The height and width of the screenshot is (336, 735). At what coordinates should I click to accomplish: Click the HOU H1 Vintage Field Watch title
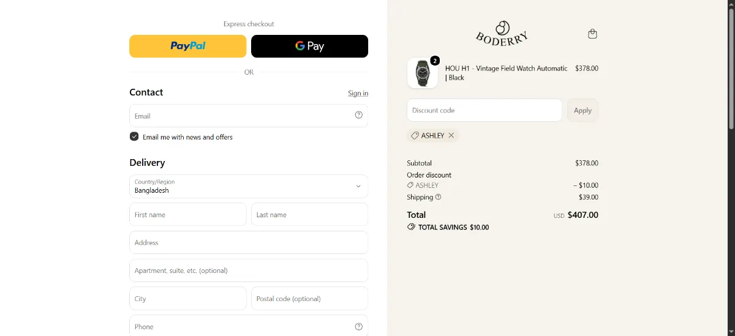[x=507, y=73]
